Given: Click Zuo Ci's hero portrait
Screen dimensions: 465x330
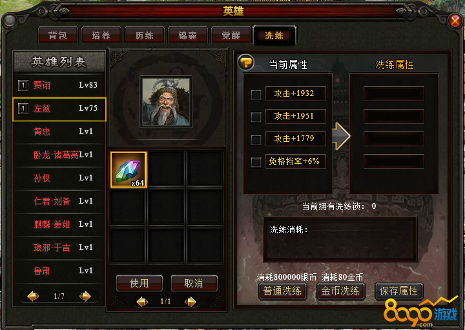Looking at the screenshot, I should pos(166,102).
